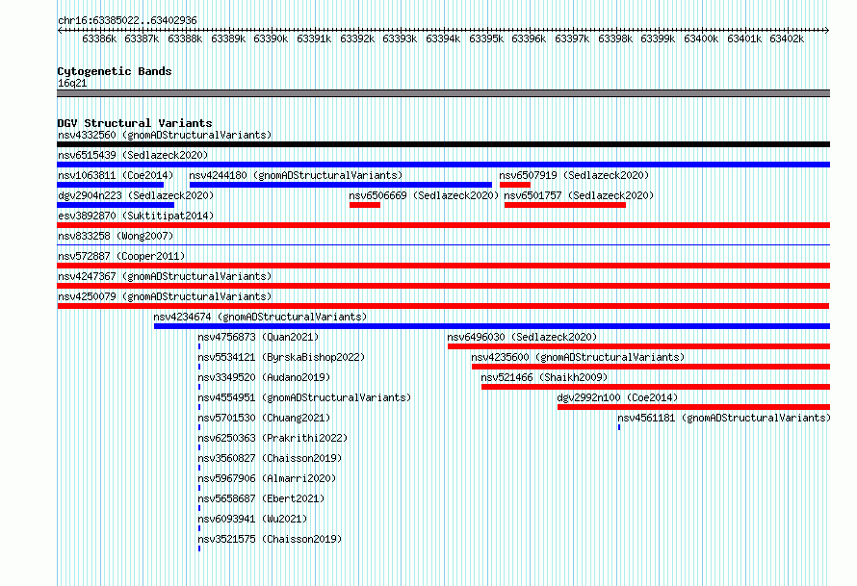This screenshot has height=586, width=857.
Task: Open nsv4250079 gnomADStructuralVariants label
Action: tap(165, 296)
